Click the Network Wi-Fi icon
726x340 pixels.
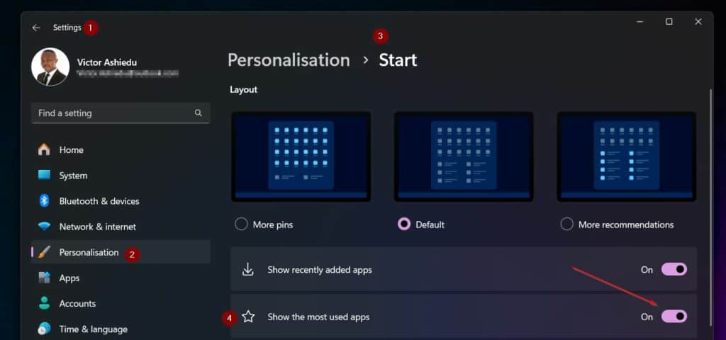click(x=44, y=226)
